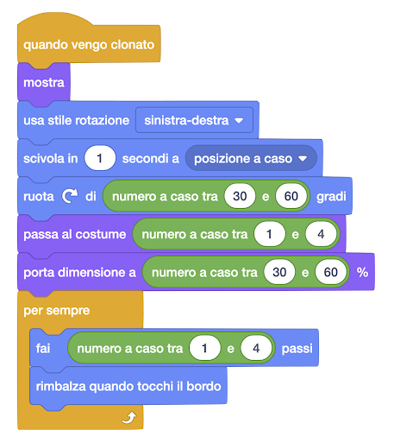The height and width of the screenshot is (442, 394).
Task: Edit the 4 value in 'fai passi'
Action: coord(256,348)
